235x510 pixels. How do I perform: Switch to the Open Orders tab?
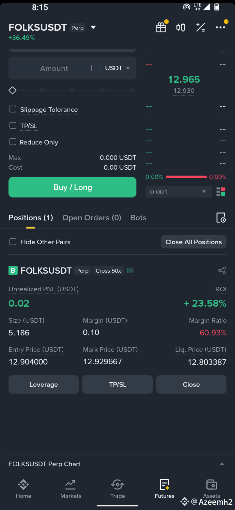click(92, 218)
